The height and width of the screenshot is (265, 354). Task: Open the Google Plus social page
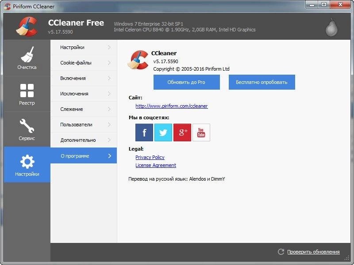[182, 132]
